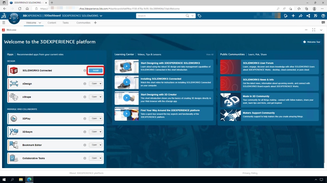
Task: Click Microsoft Edge taskbar icon
Action: [x=29, y=180]
